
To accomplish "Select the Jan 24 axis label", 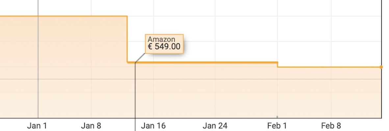I will pyautogui.click(x=215, y=126).
